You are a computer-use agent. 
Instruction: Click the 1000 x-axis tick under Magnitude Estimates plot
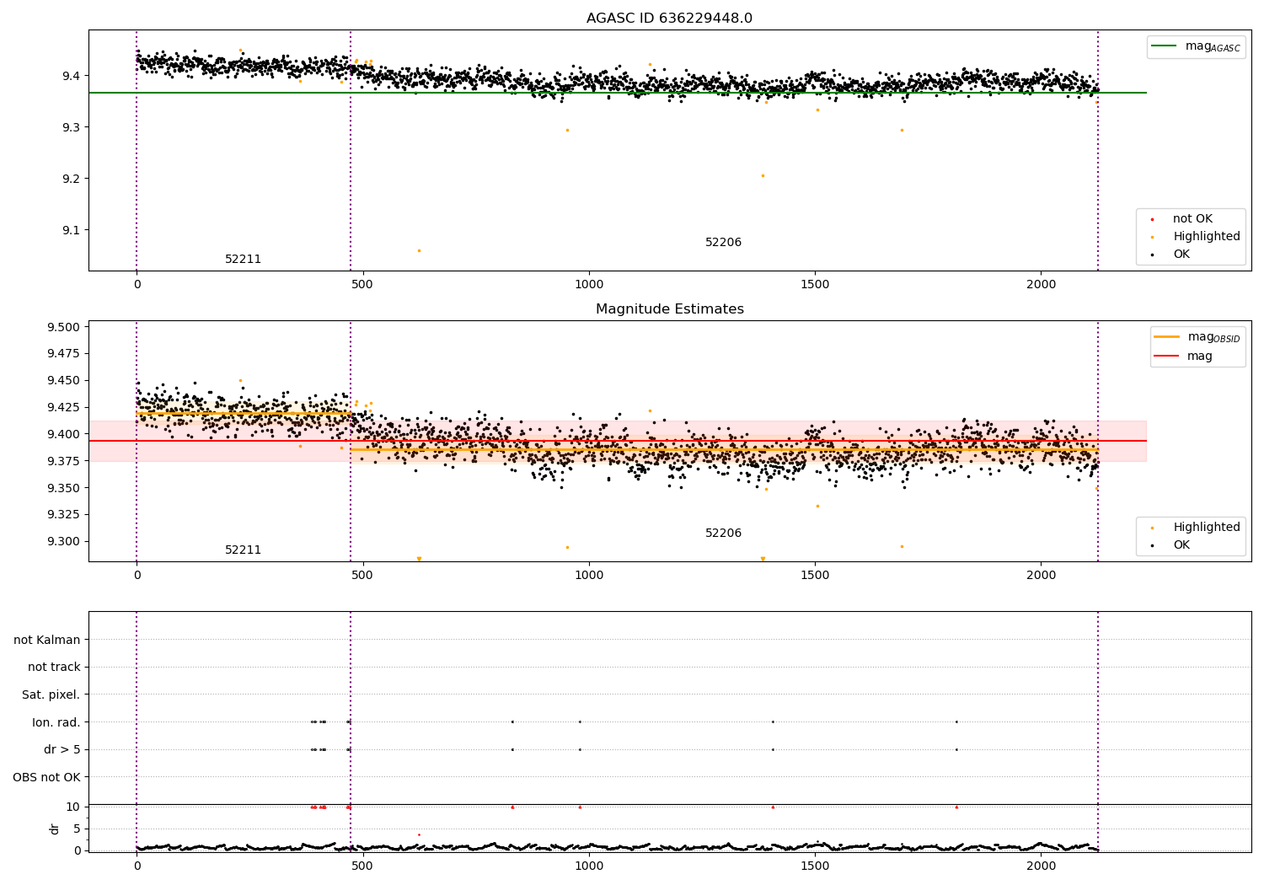[588, 576]
